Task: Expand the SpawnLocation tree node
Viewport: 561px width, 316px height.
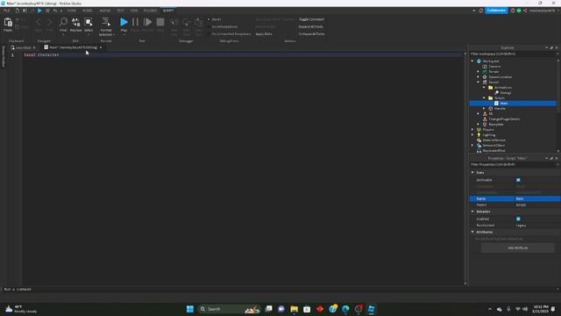Action: coord(478,76)
